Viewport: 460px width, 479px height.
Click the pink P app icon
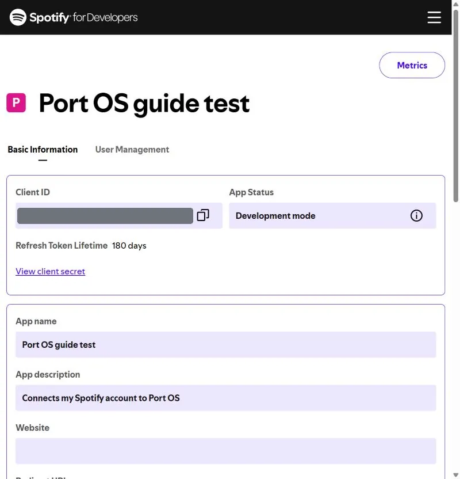(16, 103)
